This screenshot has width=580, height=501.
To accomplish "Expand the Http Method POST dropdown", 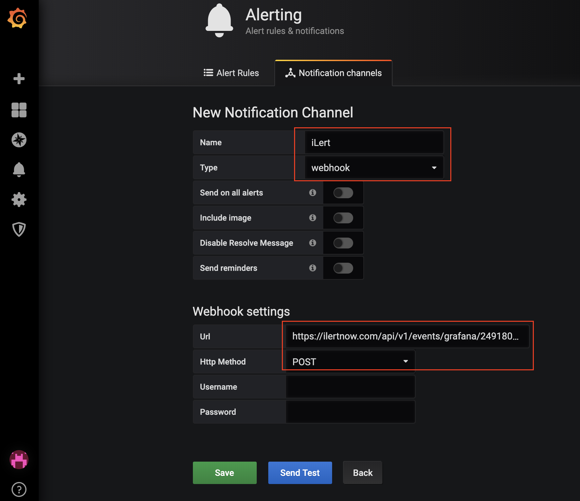I will [350, 362].
